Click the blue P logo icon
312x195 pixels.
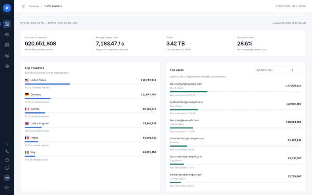(7, 8)
